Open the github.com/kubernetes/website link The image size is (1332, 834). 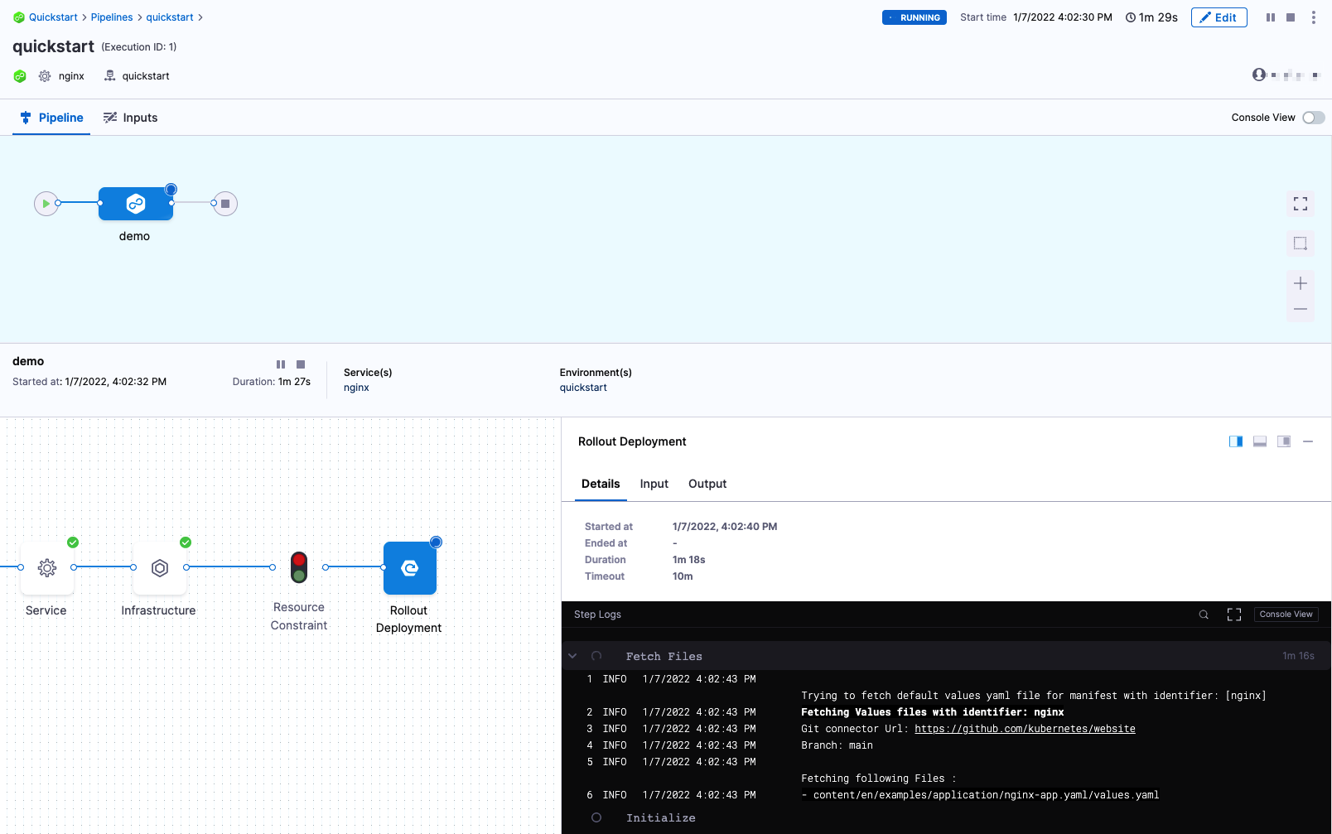(1025, 729)
